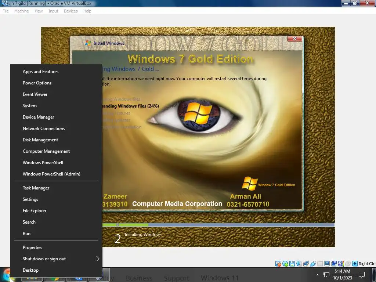Image resolution: width=376 pixels, height=282 pixels.
Task: Expand the Shut down or sign out submenu arrow
Action: tap(98, 259)
